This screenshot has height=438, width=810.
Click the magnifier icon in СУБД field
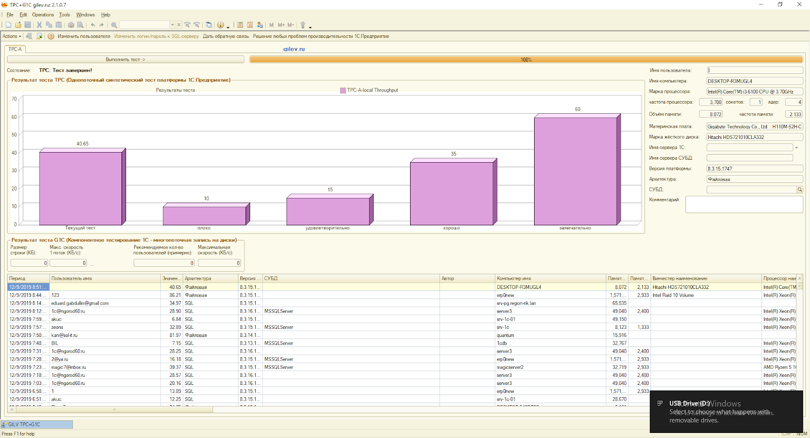coord(800,189)
